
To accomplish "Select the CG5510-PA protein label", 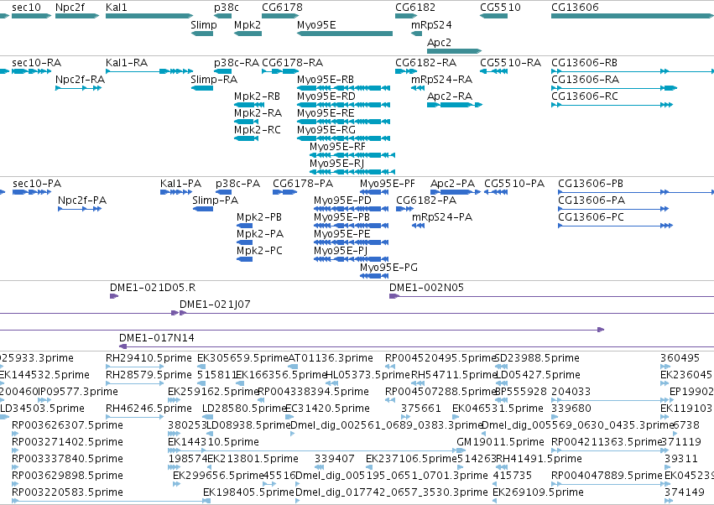I will [x=514, y=184].
